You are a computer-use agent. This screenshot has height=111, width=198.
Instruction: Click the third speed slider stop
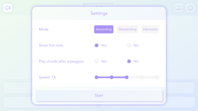tap(127, 77)
